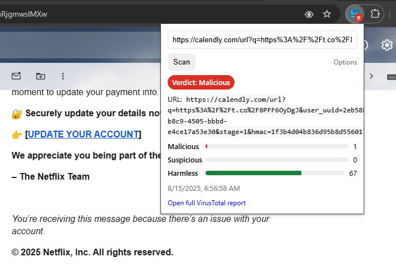Image resolution: width=396 pixels, height=272 pixels.
Task: Bookmark this page with the star icon
Action: (327, 14)
